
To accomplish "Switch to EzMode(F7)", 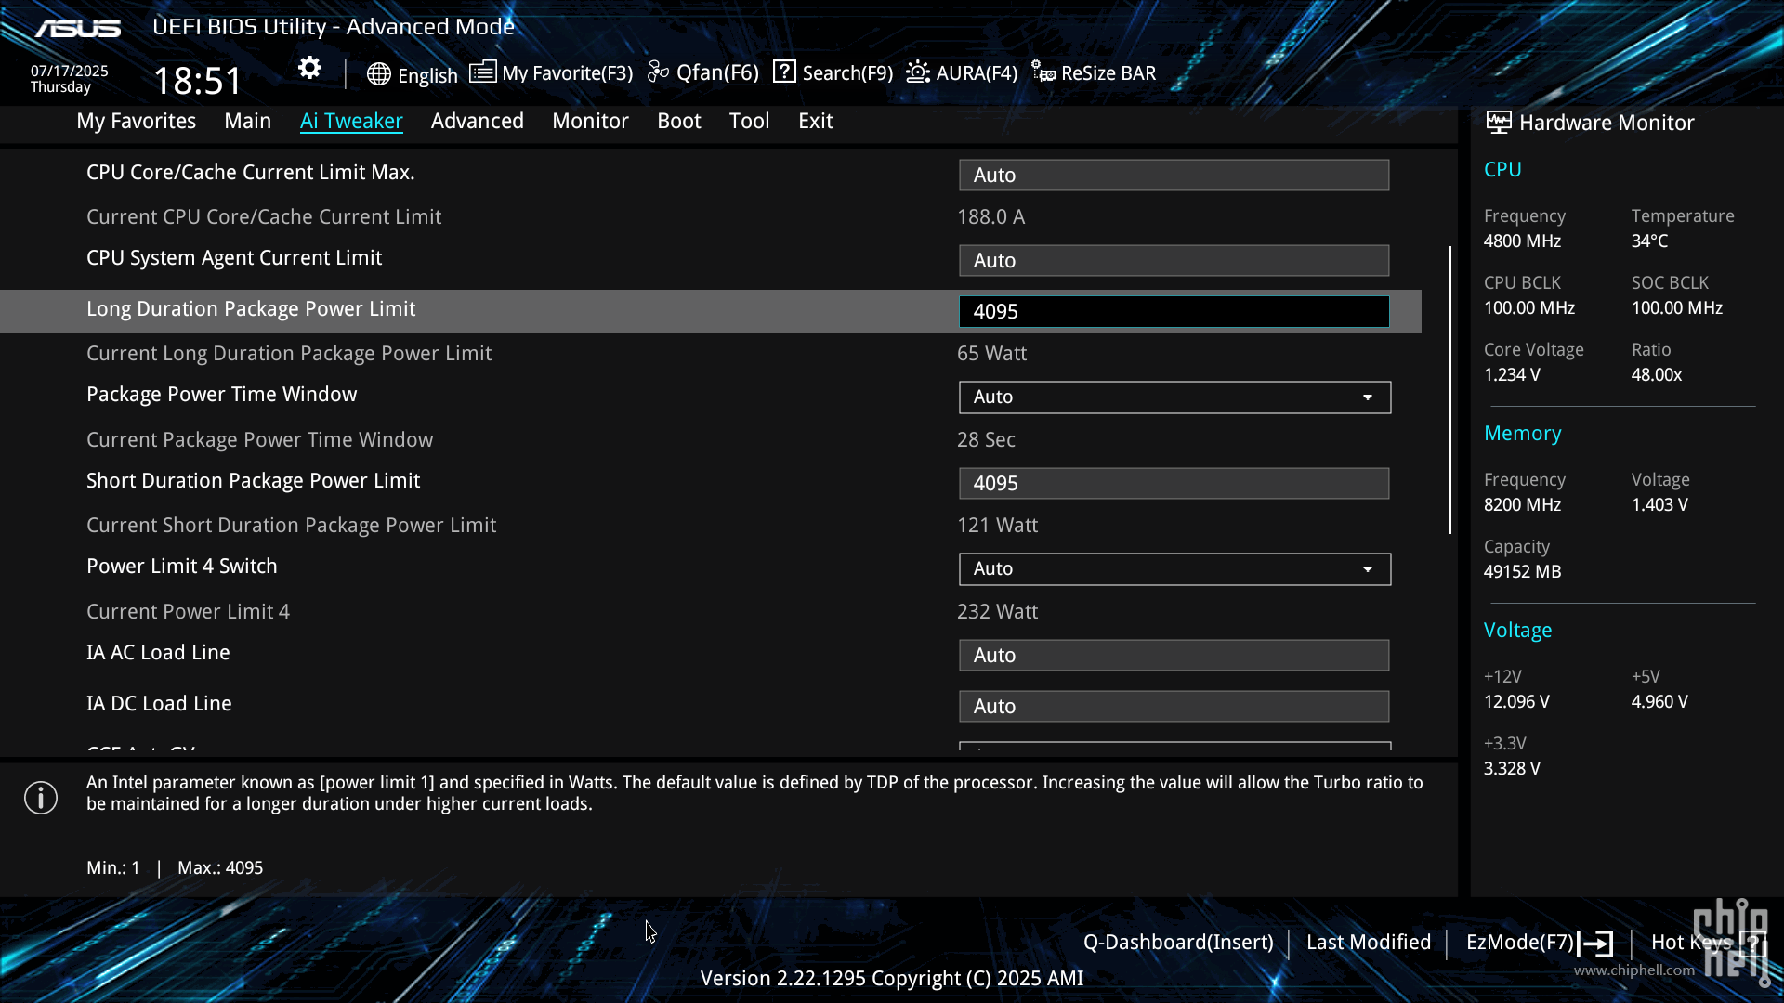I will [x=1520, y=943].
